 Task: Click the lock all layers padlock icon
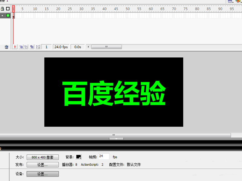click(x=2, y=9)
